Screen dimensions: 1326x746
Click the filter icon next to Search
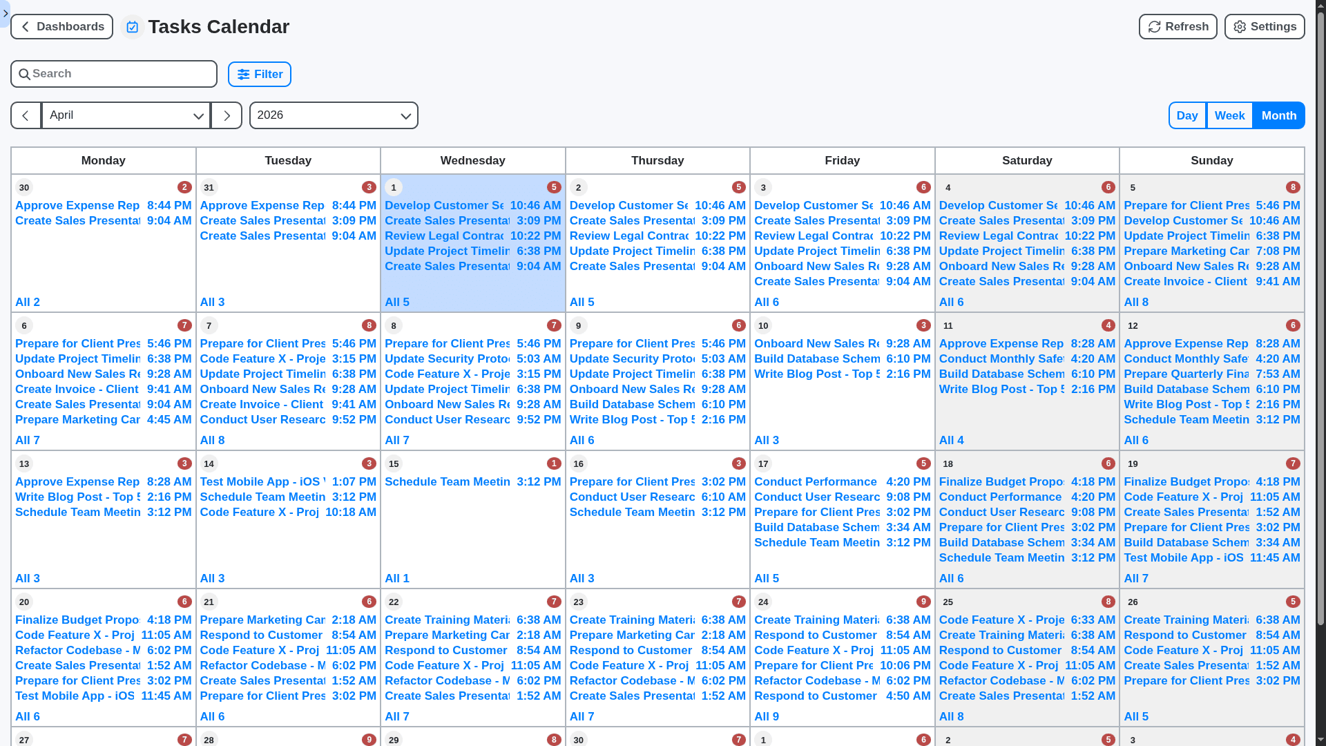[243, 74]
